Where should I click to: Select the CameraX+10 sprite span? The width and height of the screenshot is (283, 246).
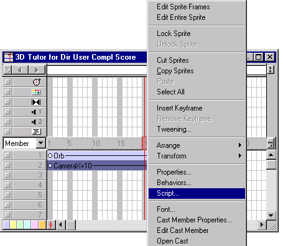click(x=97, y=166)
